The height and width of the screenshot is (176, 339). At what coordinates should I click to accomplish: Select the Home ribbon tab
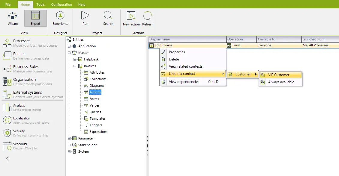25,4
